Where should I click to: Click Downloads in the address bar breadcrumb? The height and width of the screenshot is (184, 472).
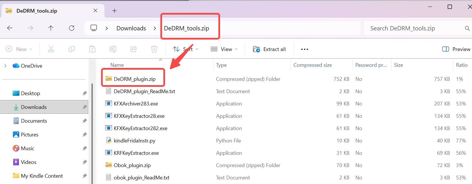pos(131,28)
